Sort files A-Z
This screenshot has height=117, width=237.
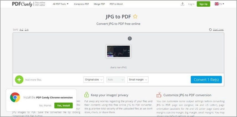21,30
